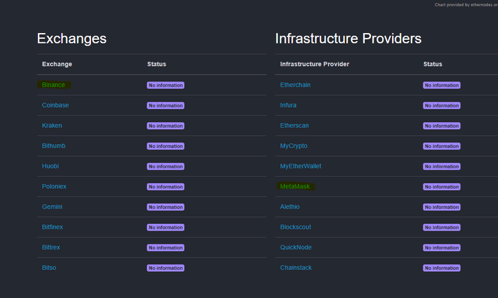Click the Coinbase exchange link
498x298 pixels.
55,105
